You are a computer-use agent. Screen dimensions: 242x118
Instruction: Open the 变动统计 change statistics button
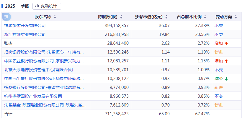click(x=47, y=6)
